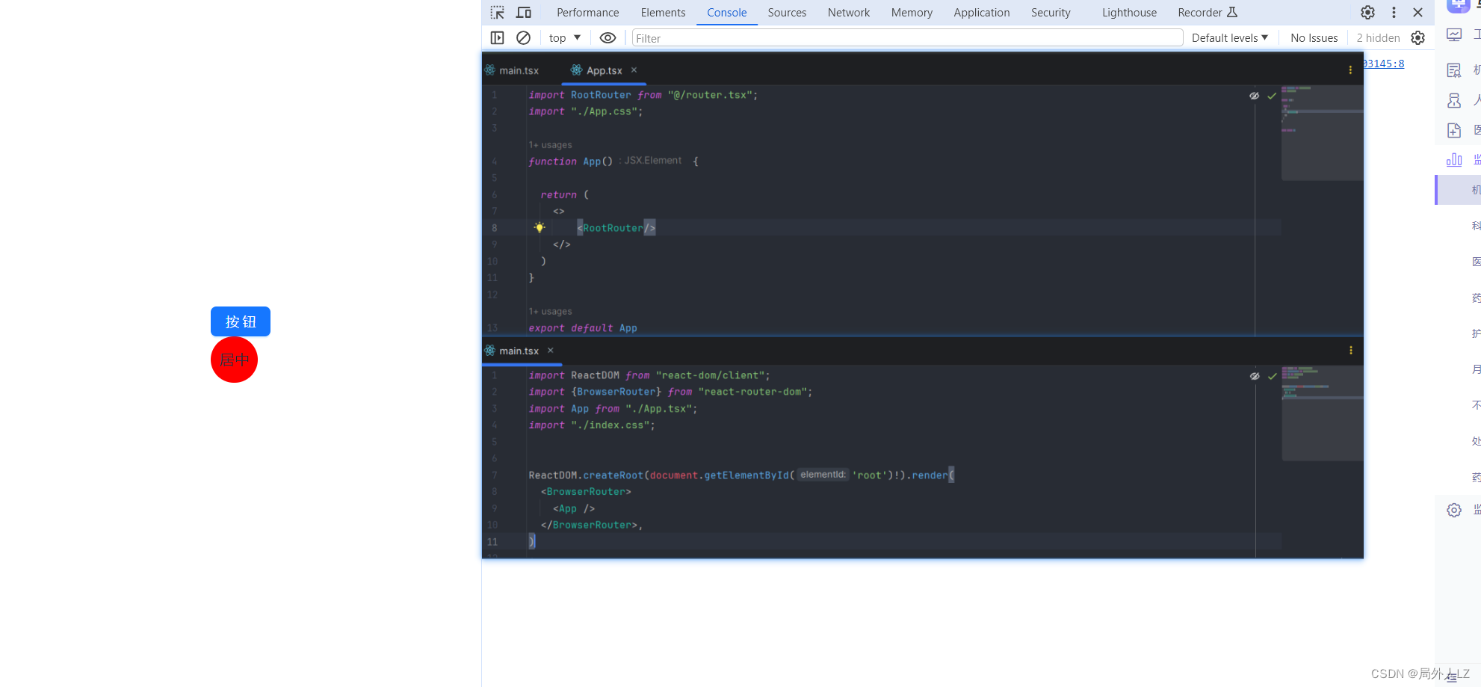This screenshot has height=687, width=1481.
Task: Click the bar chart icon in right sidebar
Action: [x=1454, y=159]
